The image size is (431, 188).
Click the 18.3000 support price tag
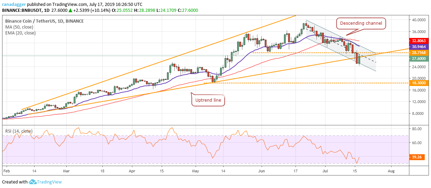pyautogui.click(x=418, y=83)
